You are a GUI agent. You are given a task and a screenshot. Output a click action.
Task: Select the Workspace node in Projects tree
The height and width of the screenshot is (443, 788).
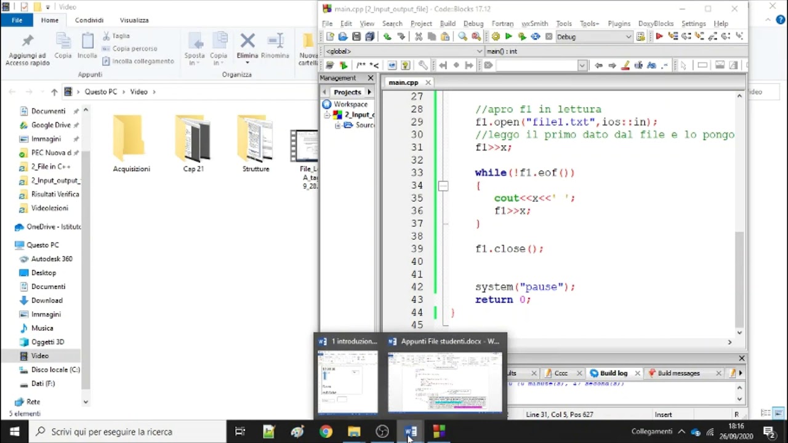[x=350, y=105]
